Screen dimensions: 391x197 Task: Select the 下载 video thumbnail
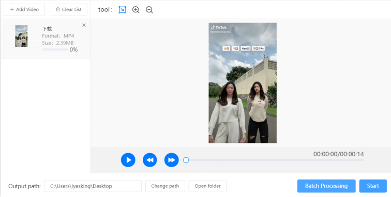click(21, 36)
